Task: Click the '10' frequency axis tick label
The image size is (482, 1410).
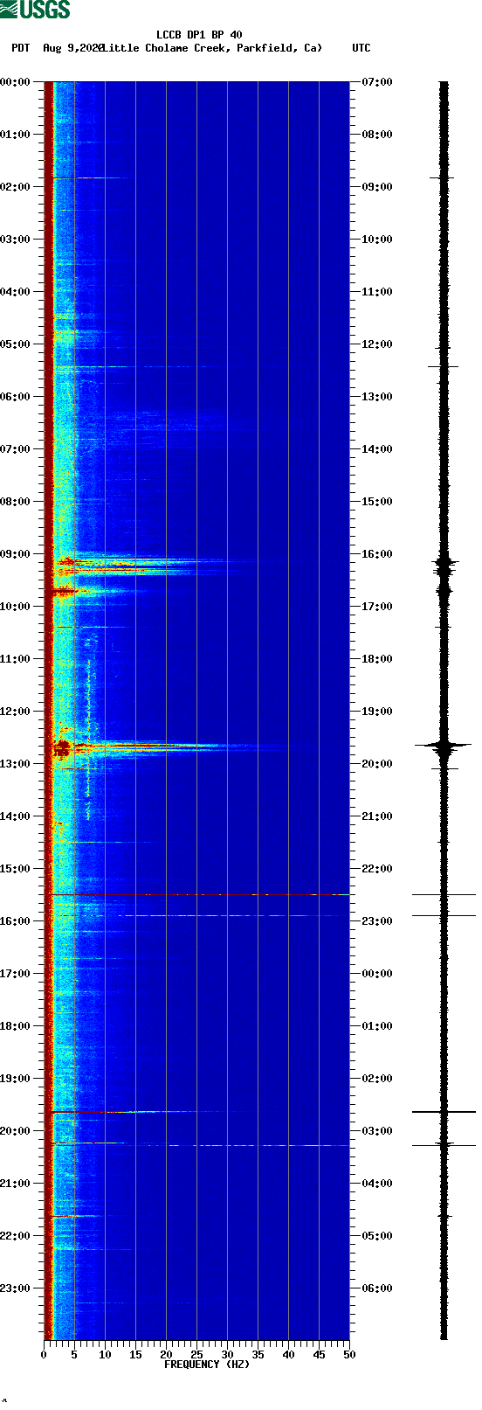Action: [x=105, y=1355]
